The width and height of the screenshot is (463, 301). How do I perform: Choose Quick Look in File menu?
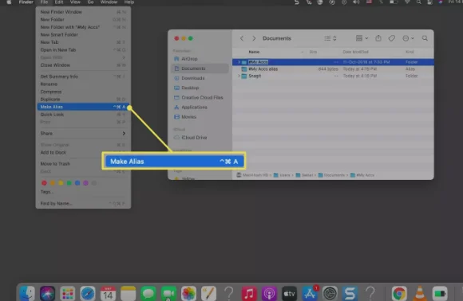(x=83, y=115)
